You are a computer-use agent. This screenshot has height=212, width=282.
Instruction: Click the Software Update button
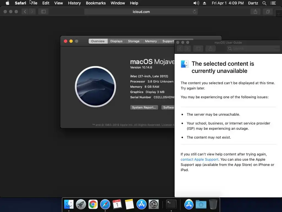(168, 107)
